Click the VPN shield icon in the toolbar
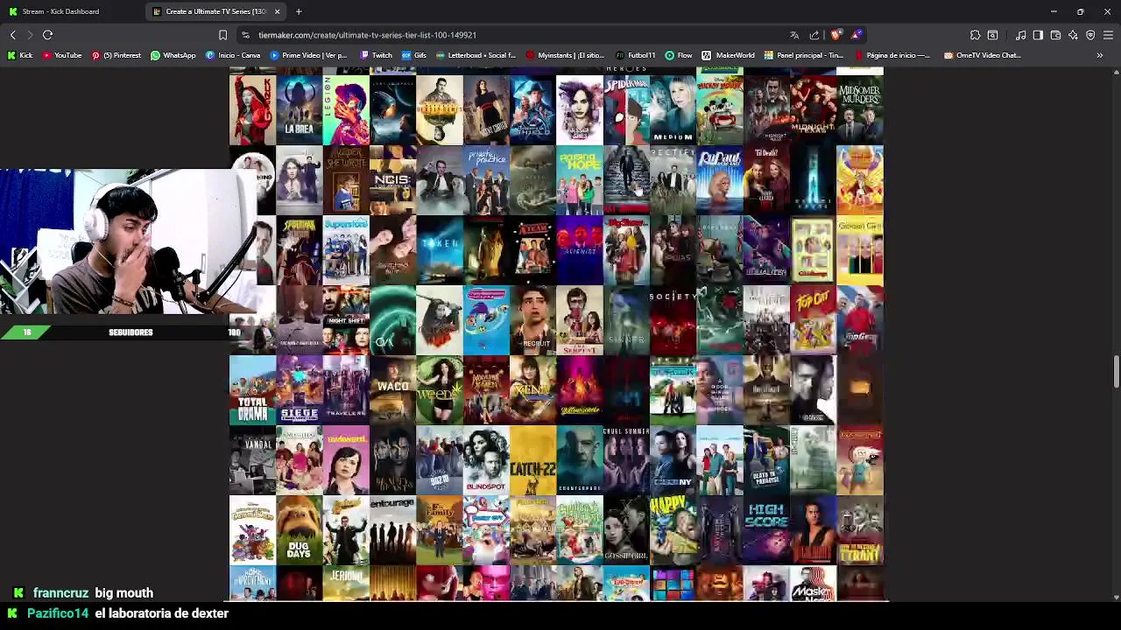Viewport: 1121px width, 630px height. (x=1090, y=35)
